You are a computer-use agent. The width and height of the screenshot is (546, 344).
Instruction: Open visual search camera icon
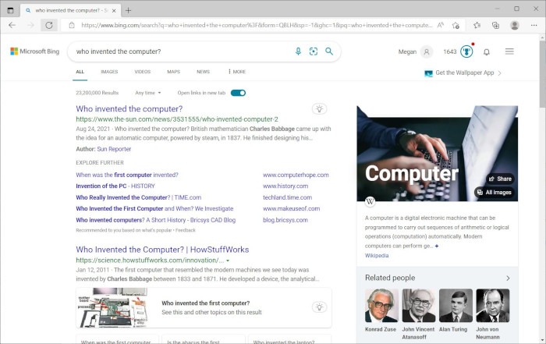tap(314, 51)
